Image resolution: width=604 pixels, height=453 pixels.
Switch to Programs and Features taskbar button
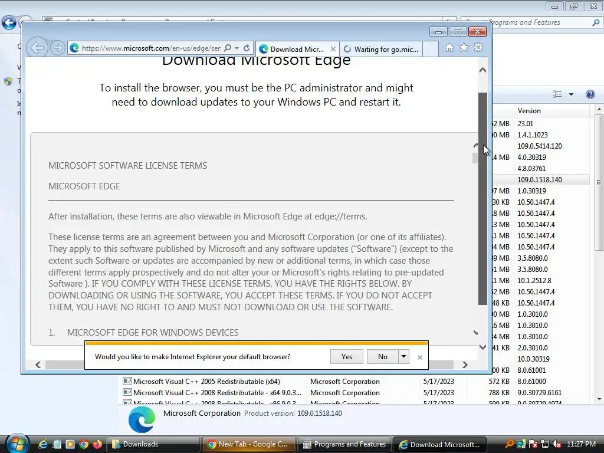tap(344, 444)
